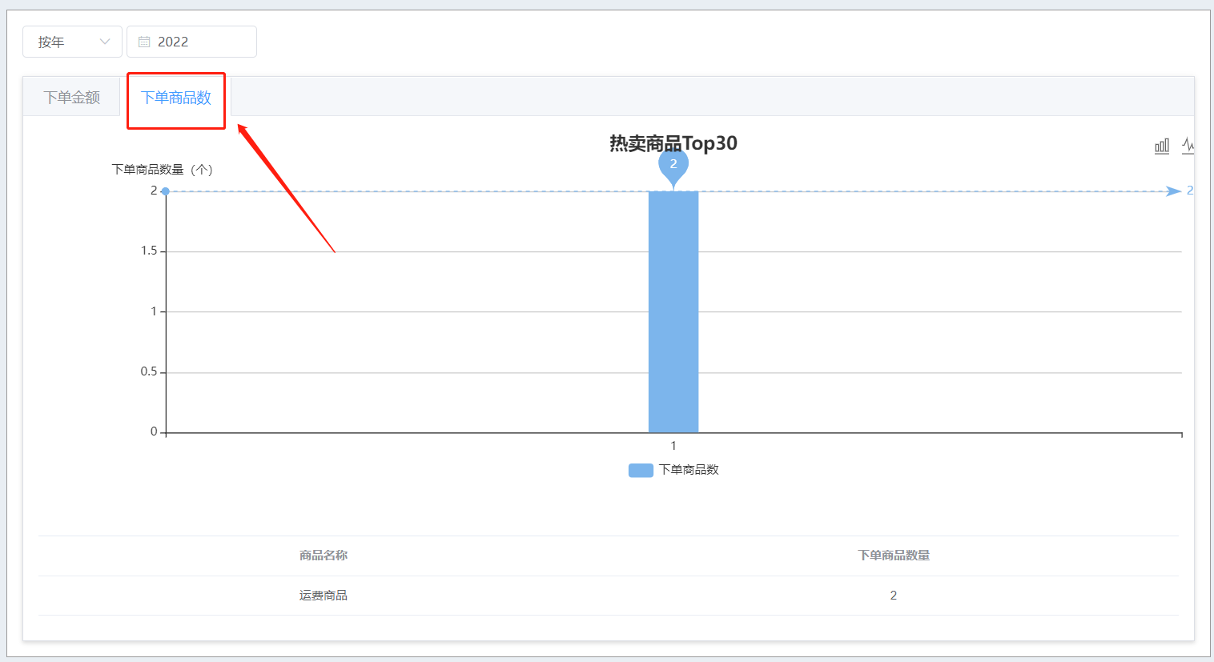This screenshot has width=1214, height=662.
Task: Click the 下单商品数量 column header
Action: pyautogui.click(x=894, y=556)
